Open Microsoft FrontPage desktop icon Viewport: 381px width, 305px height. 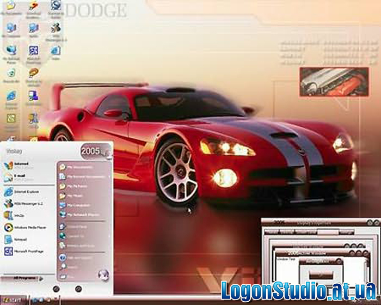point(34,54)
